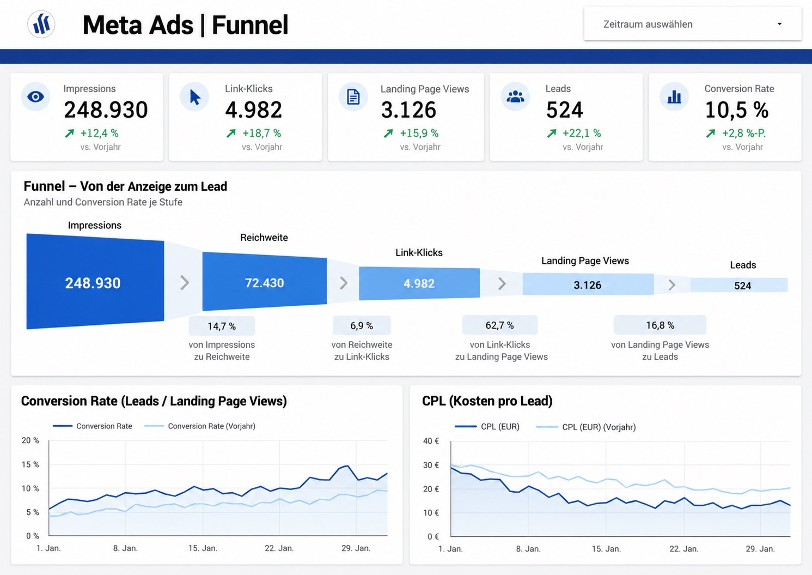Click the 524 Leads funnel block

pyautogui.click(x=739, y=285)
